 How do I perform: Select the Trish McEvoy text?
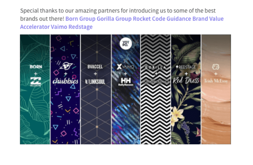click(x=216, y=81)
